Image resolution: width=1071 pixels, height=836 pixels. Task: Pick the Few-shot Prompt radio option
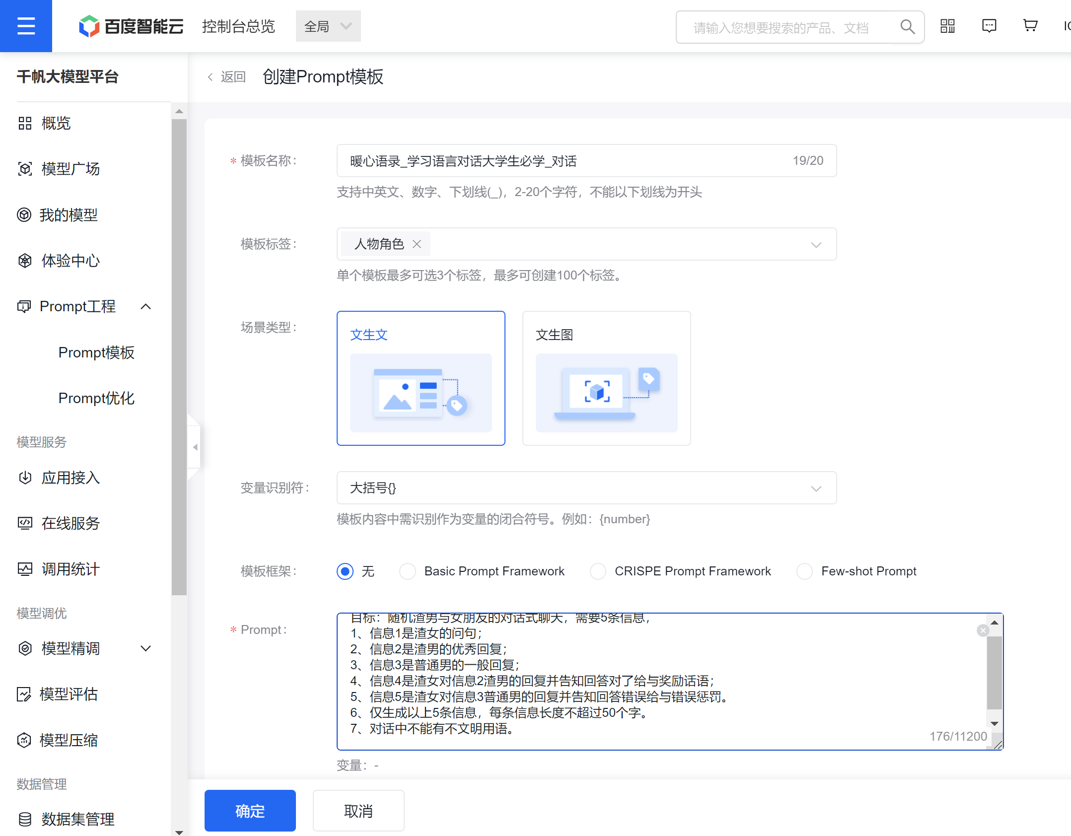click(x=804, y=571)
